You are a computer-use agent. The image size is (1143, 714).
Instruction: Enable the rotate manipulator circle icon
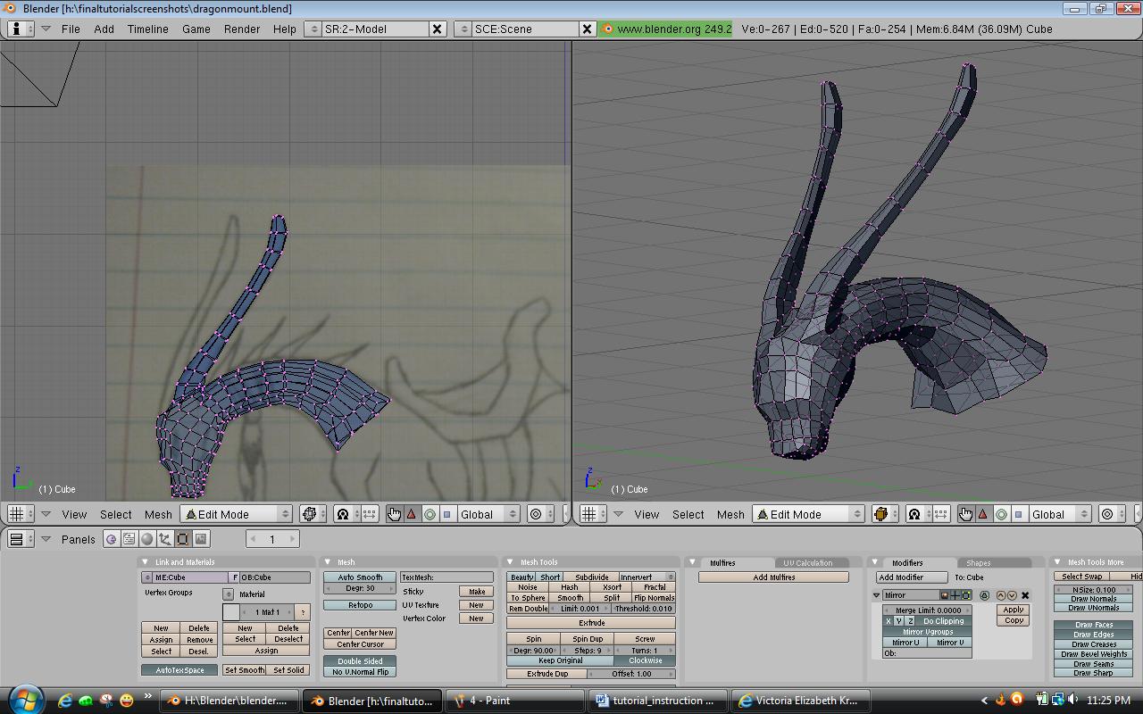tap(430, 514)
